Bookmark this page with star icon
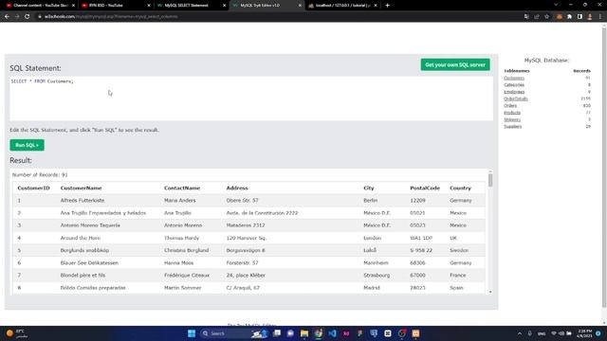The image size is (607, 341). tap(546, 17)
